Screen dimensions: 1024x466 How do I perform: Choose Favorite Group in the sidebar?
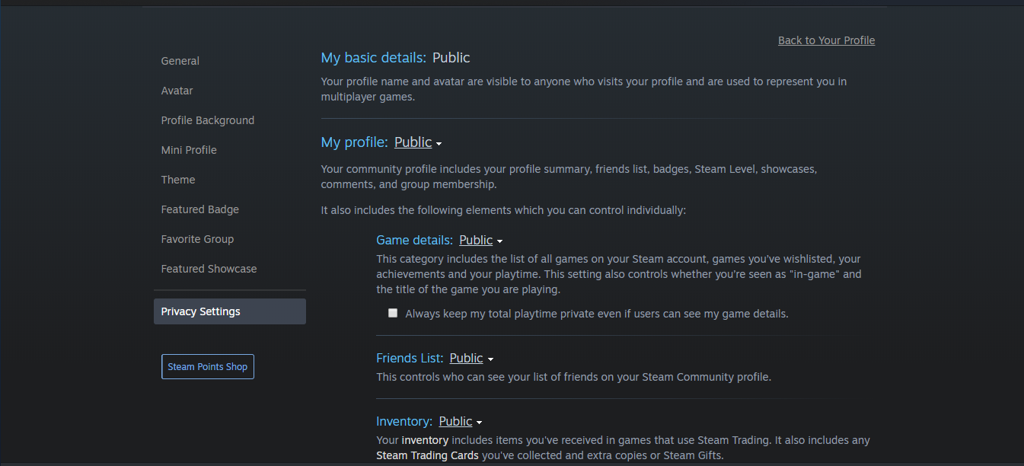[x=197, y=239]
